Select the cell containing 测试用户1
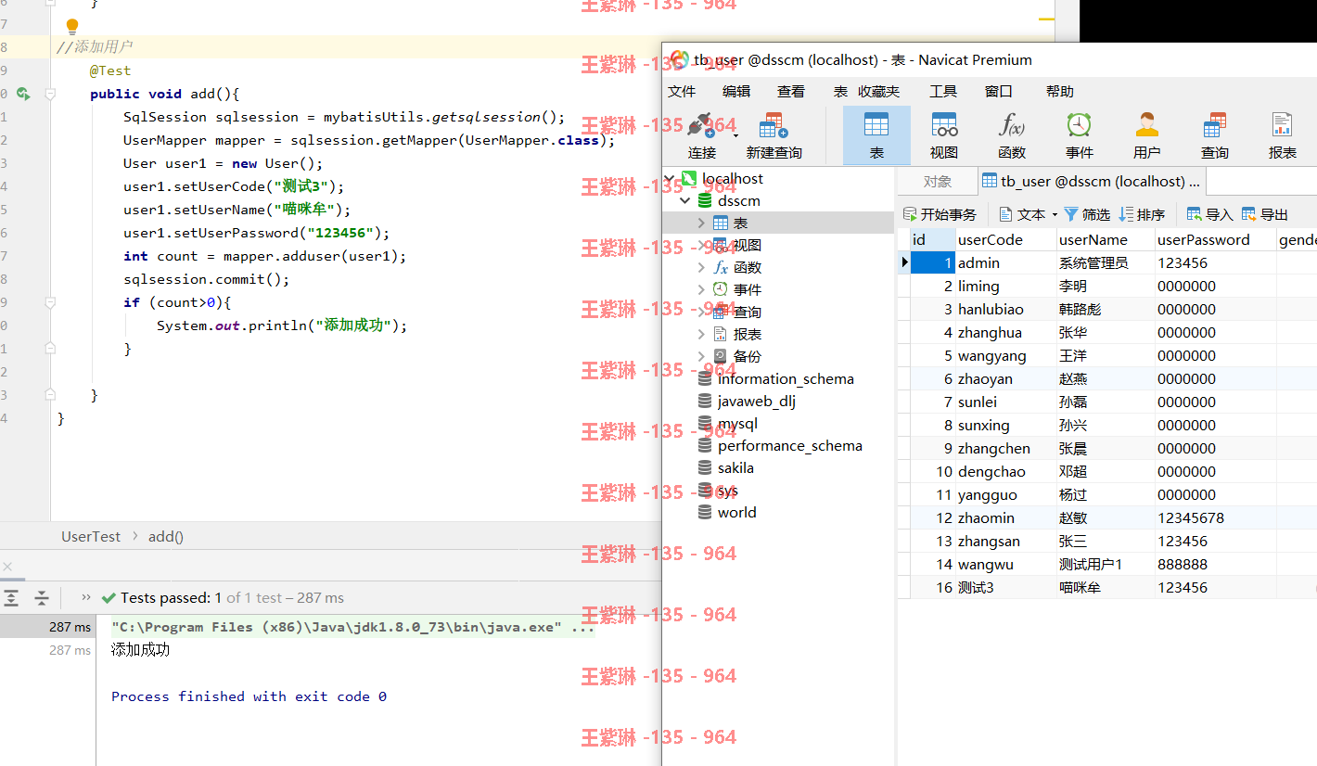 coord(1106,564)
